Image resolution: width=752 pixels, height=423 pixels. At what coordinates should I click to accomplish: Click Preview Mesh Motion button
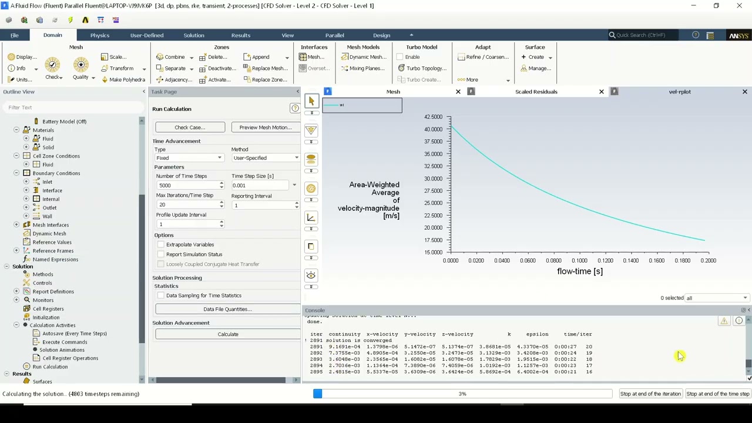tap(266, 127)
